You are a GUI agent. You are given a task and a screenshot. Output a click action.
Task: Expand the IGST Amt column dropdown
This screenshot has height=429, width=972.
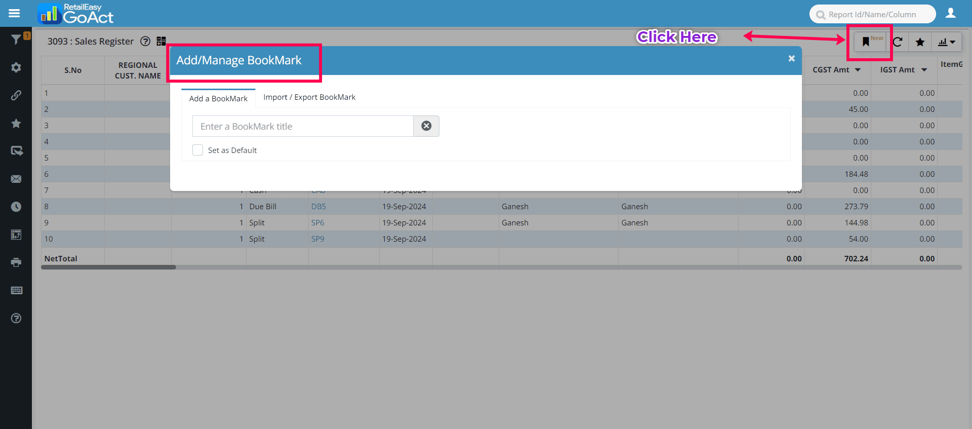click(924, 70)
